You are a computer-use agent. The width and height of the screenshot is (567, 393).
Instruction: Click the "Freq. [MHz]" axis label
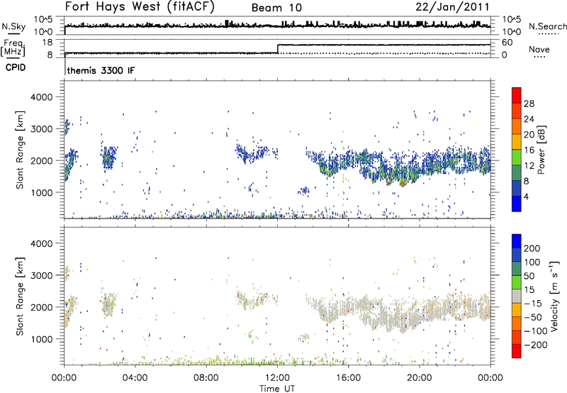pyautogui.click(x=13, y=48)
